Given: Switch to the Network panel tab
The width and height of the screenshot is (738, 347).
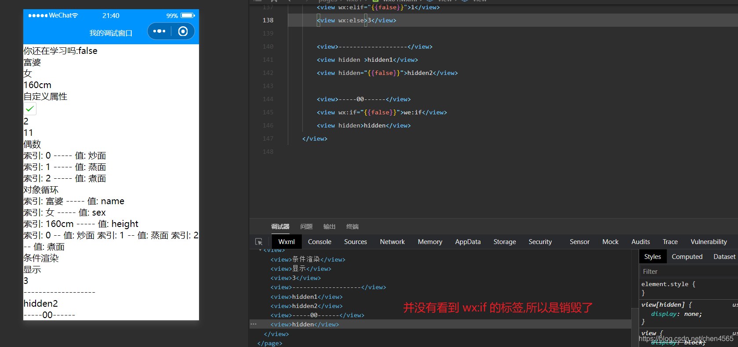Looking at the screenshot, I should (392, 242).
